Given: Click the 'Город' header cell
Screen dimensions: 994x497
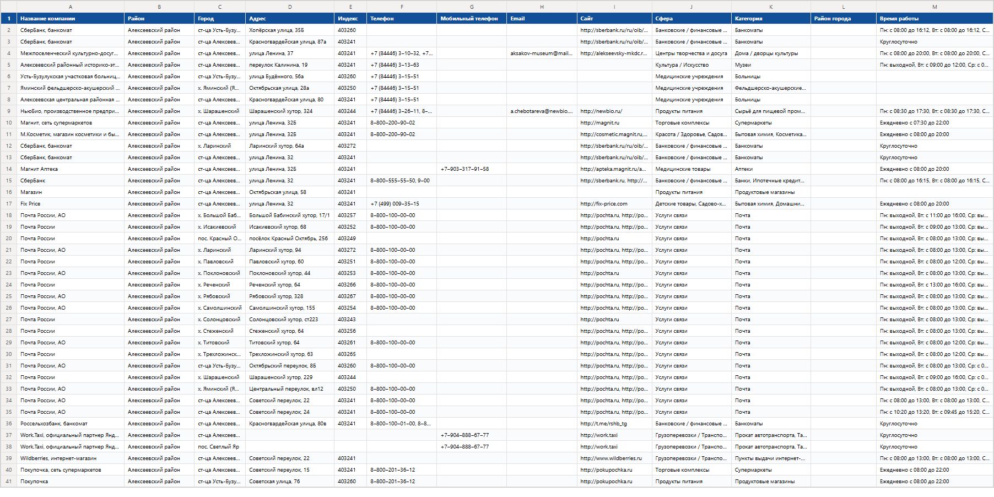Looking at the screenshot, I should (x=220, y=19).
